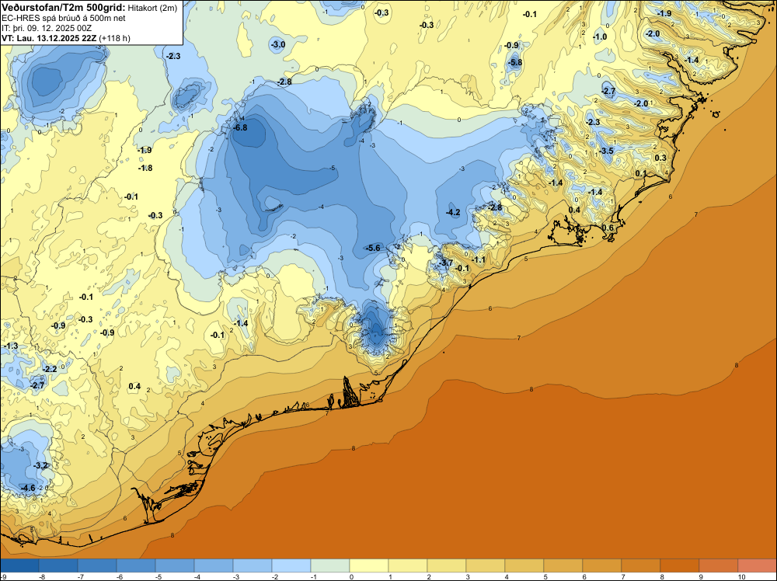Click legend swatch between 7 and 8
This screenshot has height=581, width=777.
click(x=641, y=565)
